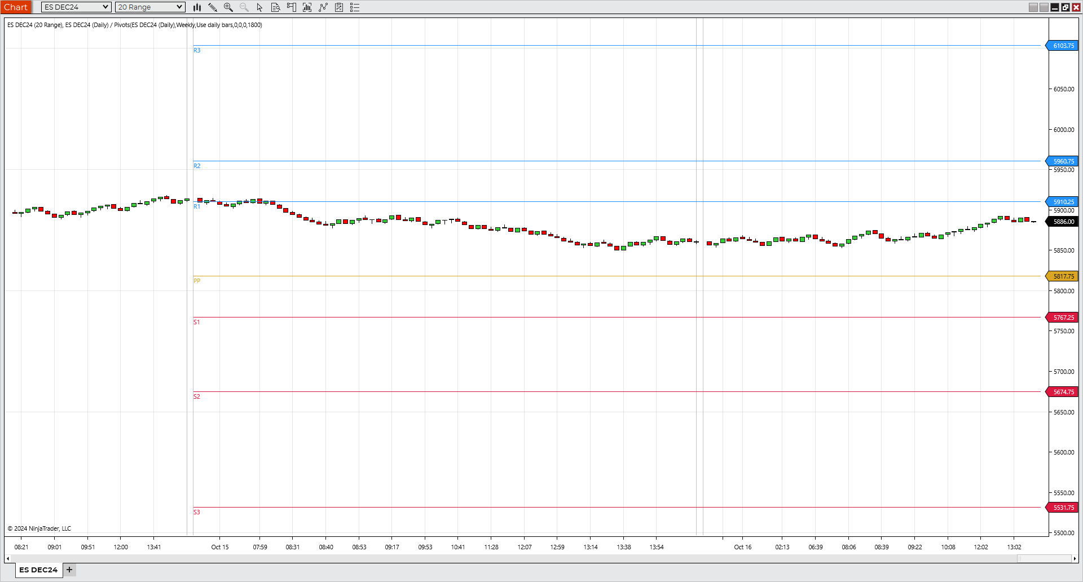Click the horizontal scrollbar thumb
The width and height of the screenshot is (1083, 582).
click(1044, 559)
